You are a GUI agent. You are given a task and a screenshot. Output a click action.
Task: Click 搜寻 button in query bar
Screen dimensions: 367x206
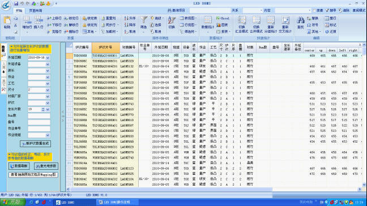(331, 11)
